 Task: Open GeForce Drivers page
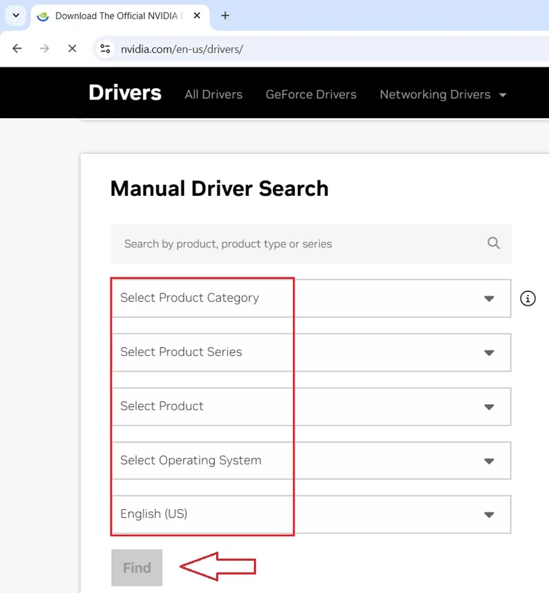(x=311, y=95)
